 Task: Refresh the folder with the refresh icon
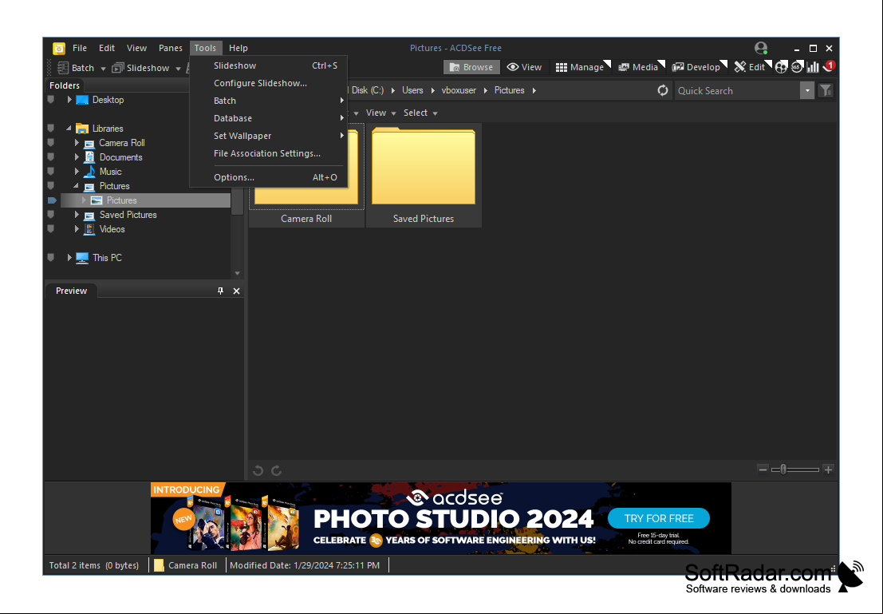click(663, 90)
